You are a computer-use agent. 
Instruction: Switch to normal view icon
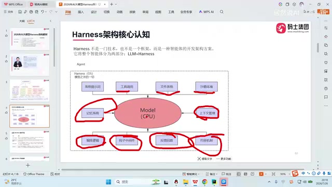(239, 174)
